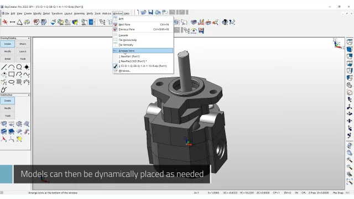The width and height of the screenshot is (354, 199).
Task: Select the solid Block primitive tool
Action: point(4,124)
